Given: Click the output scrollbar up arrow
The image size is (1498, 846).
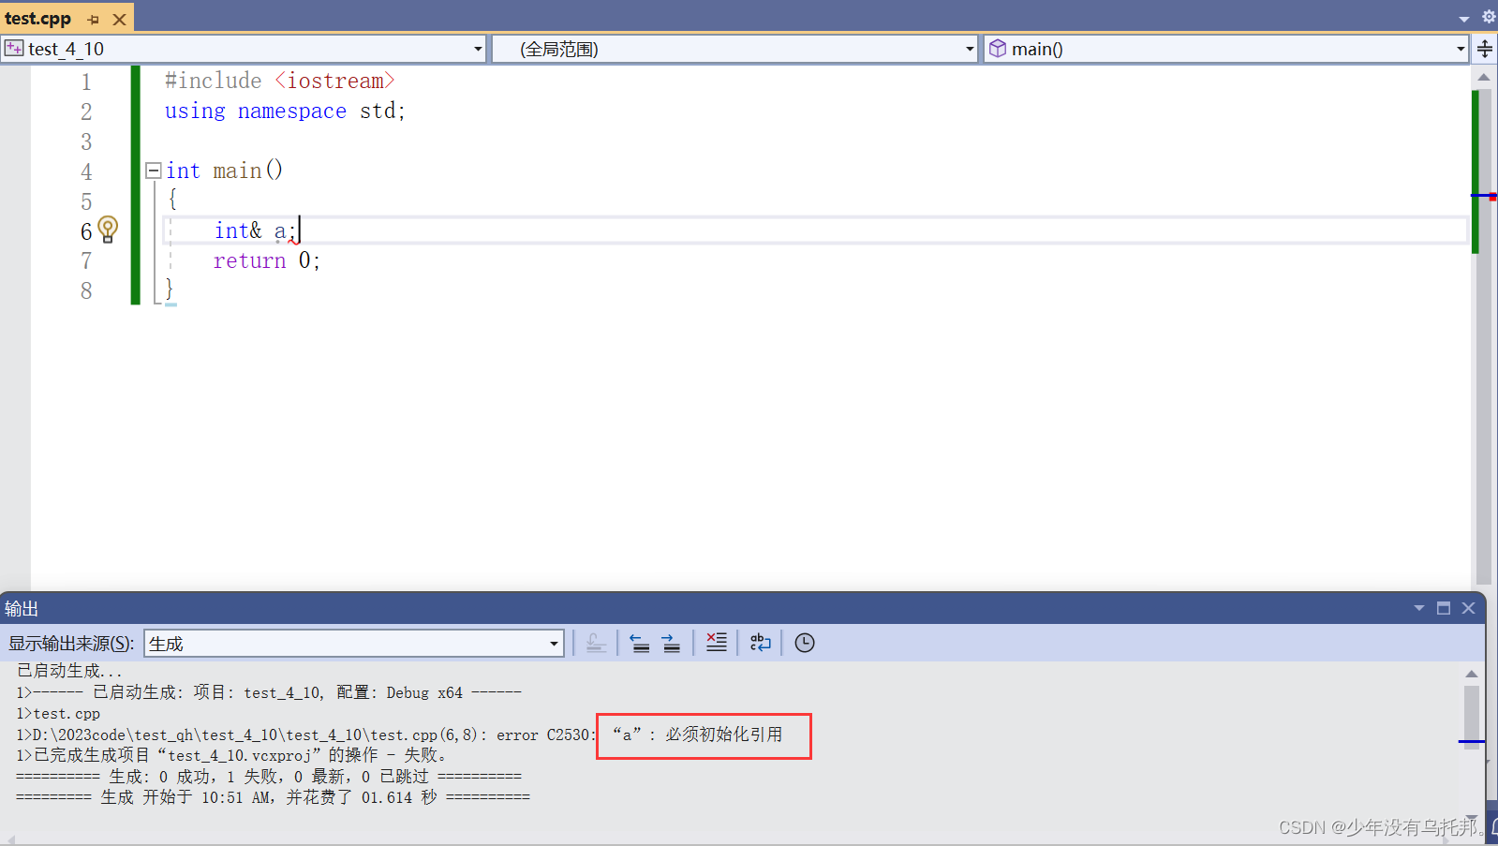Looking at the screenshot, I should coord(1472,674).
